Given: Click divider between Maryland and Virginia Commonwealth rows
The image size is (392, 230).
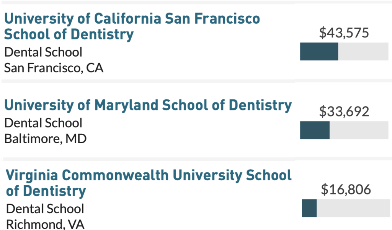Looking at the screenshot, I should (196, 159).
